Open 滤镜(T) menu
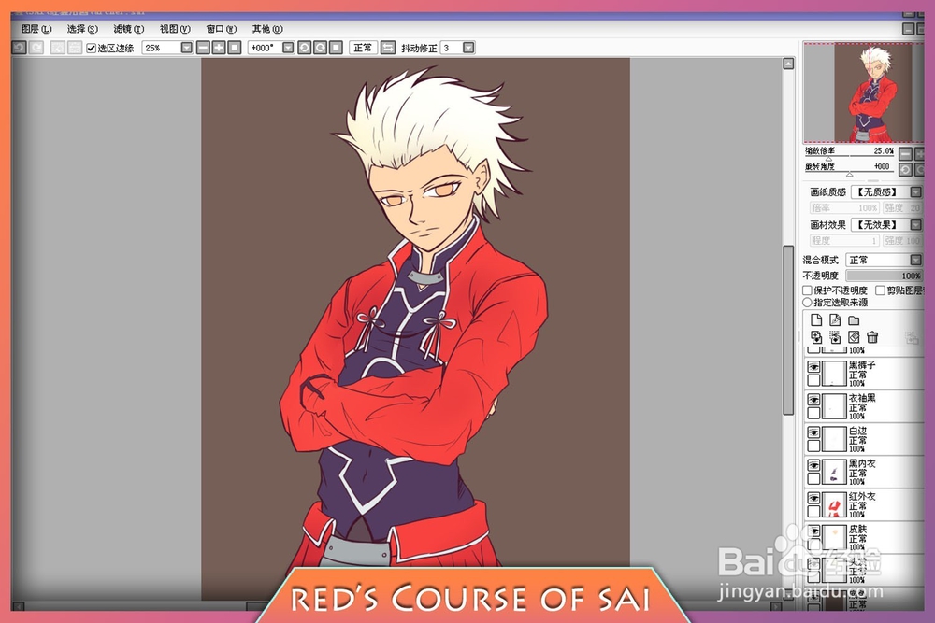 click(x=129, y=29)
